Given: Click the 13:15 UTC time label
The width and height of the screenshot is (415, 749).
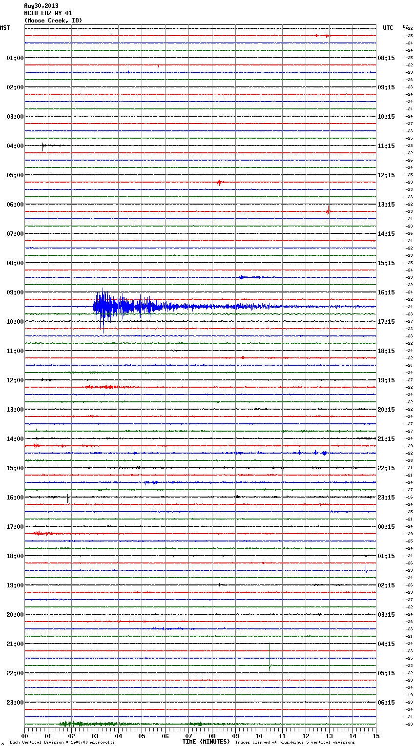Looking at the screenshot, I should pyautogui.click(x=386, y=205).
